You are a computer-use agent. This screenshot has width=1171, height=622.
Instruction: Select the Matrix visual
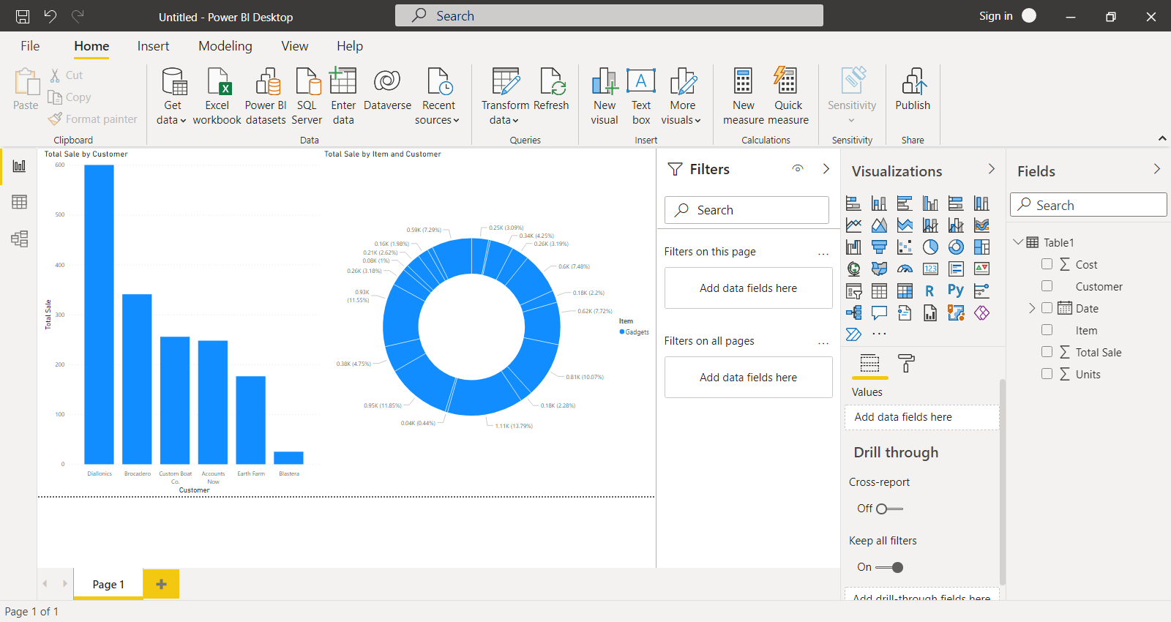click(x=905, y=291)
